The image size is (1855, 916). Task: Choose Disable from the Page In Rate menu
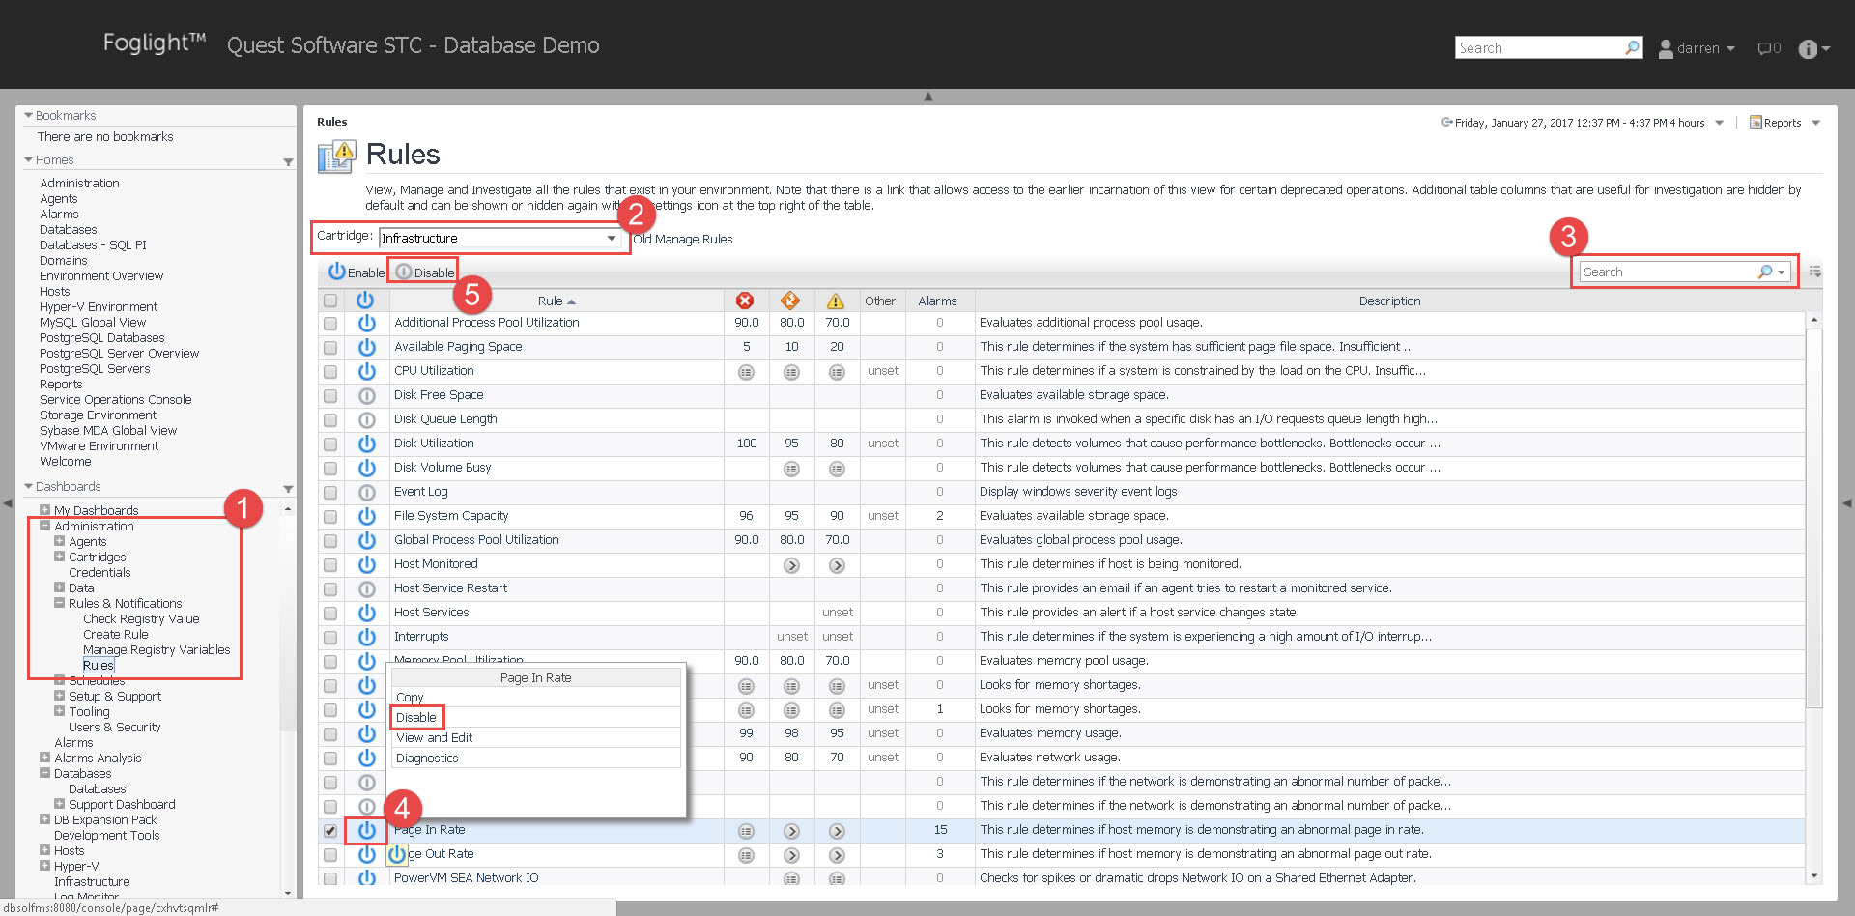click(x=416, y=717)
